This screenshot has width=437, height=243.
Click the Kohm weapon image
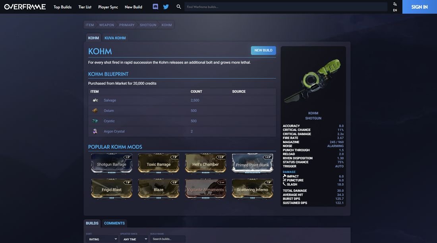tap(313, 80)
